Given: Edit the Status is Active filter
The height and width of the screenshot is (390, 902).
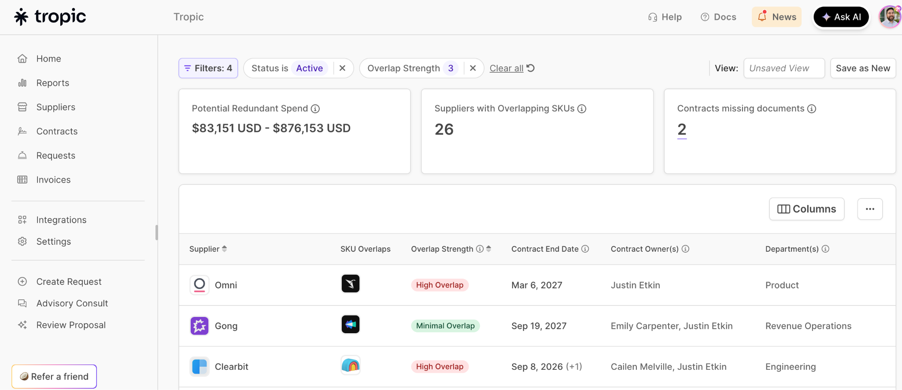Looking at the screenshot, I should (288, 68).
